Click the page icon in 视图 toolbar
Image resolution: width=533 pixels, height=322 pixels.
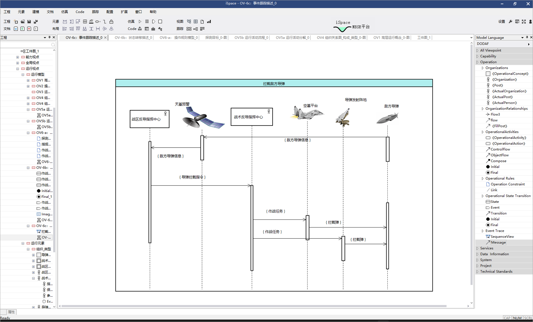pos(202,22)
